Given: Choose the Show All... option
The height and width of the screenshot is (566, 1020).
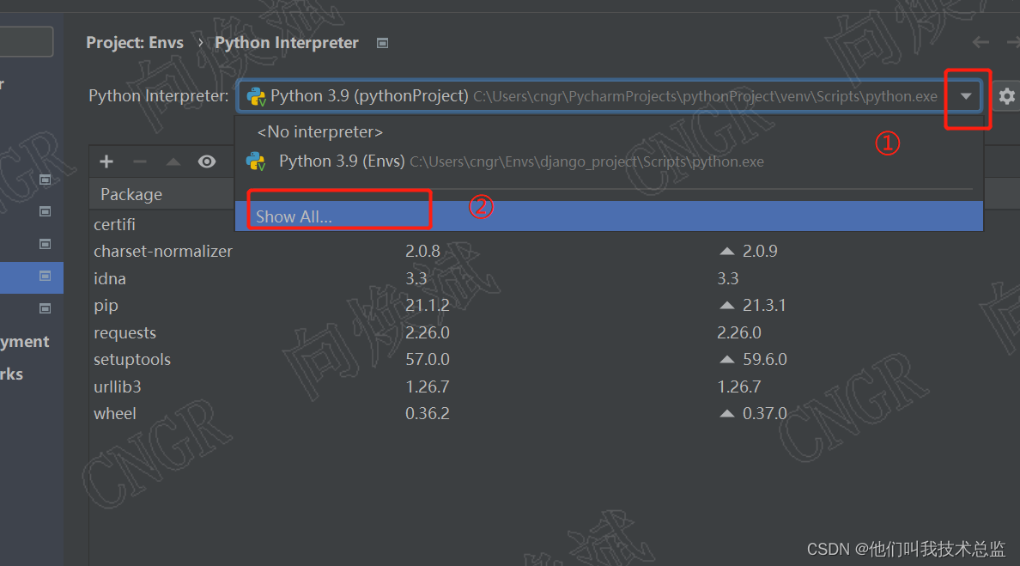Looking at the screenshot, I should [x=609, y=216].
